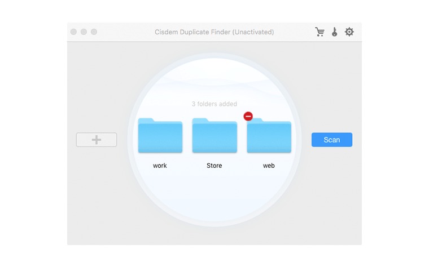
Task: Click the "3 folders added" text
Action: point(214,104)
